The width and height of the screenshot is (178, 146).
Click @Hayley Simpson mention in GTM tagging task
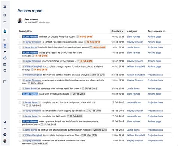[x=32, y=111]
